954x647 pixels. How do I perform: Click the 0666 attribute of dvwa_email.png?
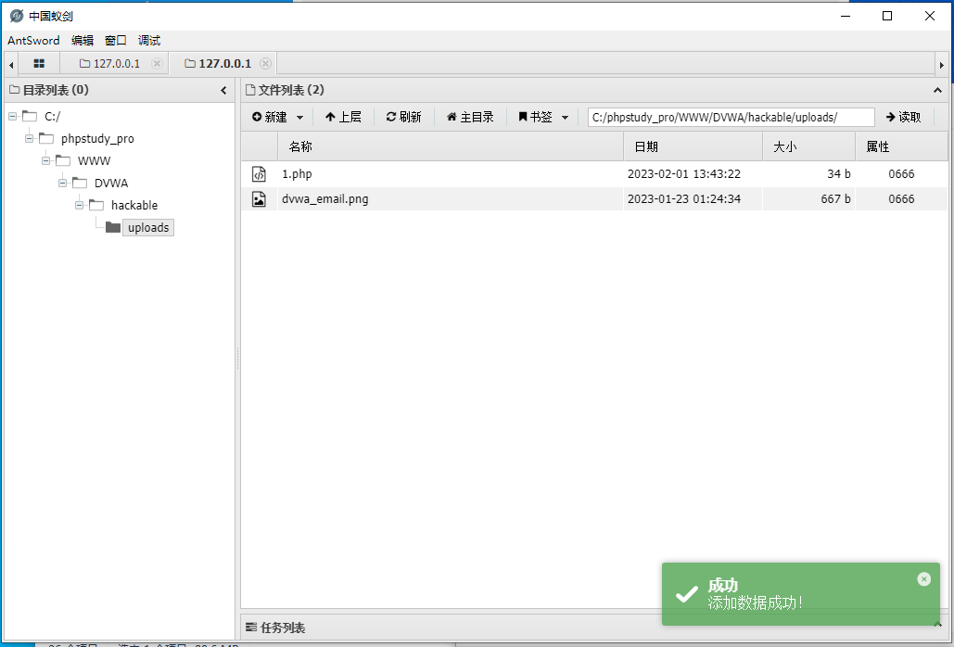tap(901, 199)
